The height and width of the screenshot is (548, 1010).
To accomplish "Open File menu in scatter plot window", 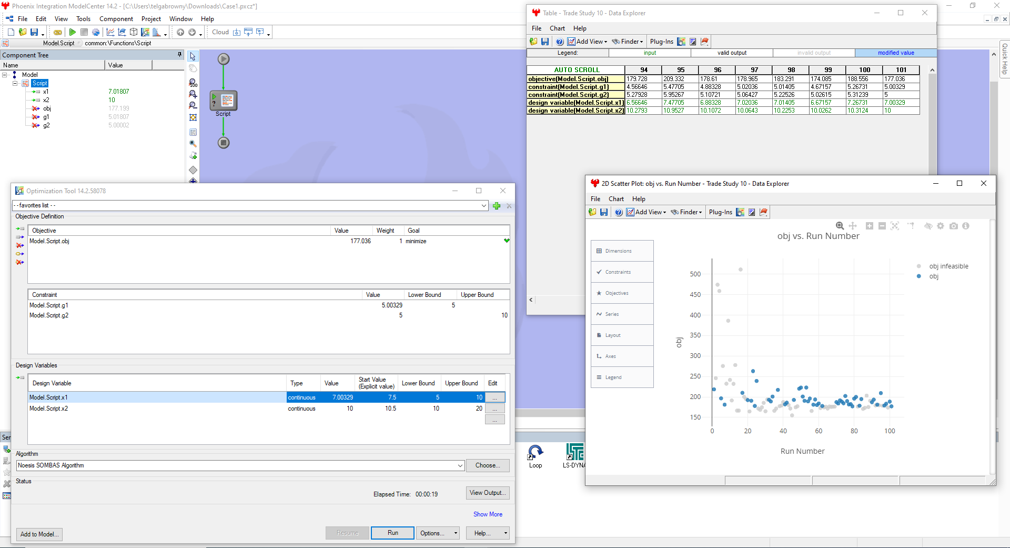I will point(595,199).
